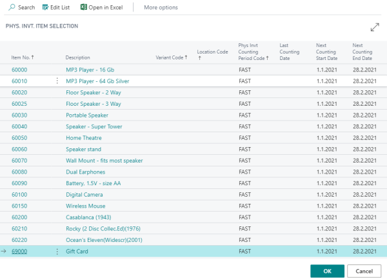The image size is (387, 278).
Task: Click the Edit List icon
Action: click(x=45, y=8)
